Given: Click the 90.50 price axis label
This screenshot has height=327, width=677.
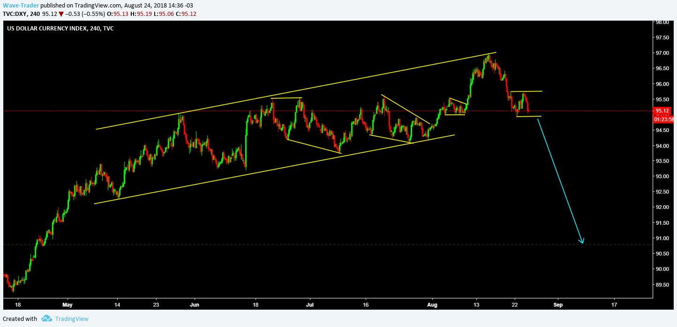Looking at the screenshot, I should tap(662, 253).
